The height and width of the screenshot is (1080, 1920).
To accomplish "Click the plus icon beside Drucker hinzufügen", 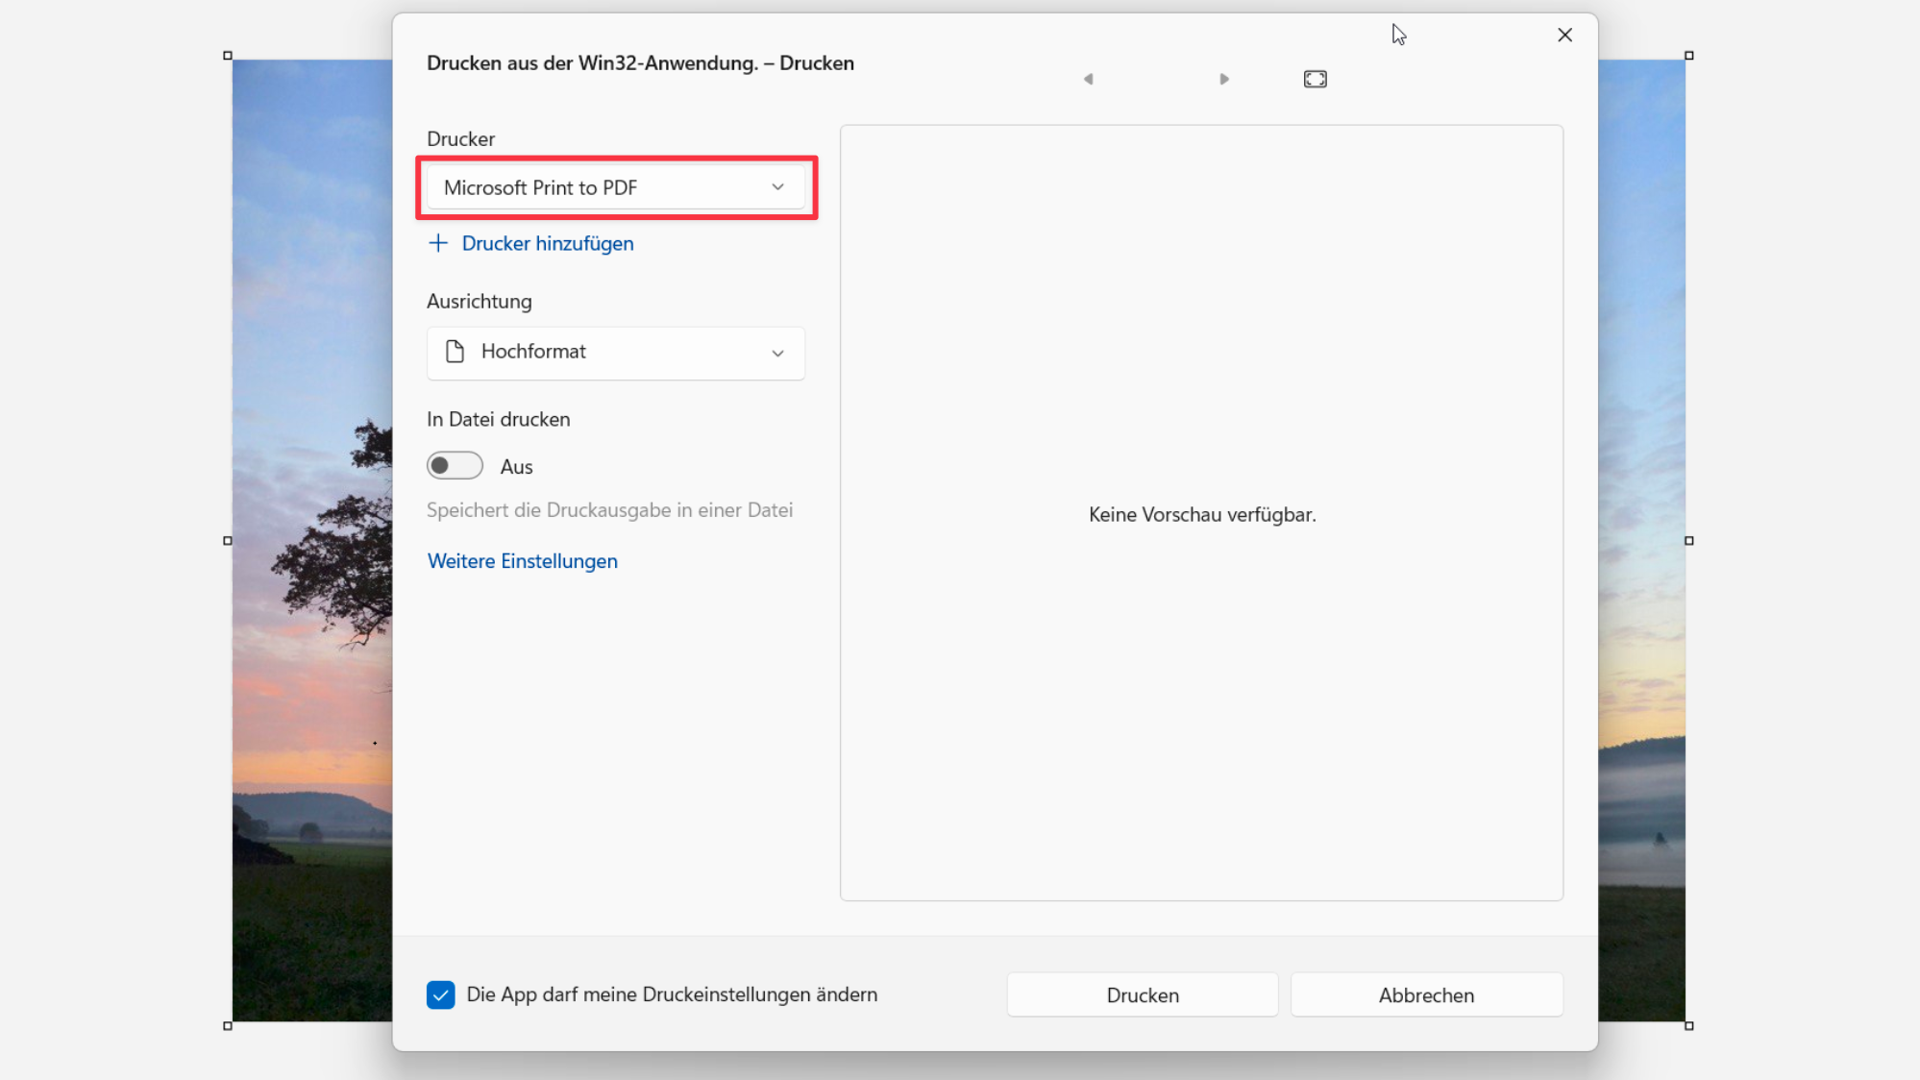I will (x=438, y=243).
